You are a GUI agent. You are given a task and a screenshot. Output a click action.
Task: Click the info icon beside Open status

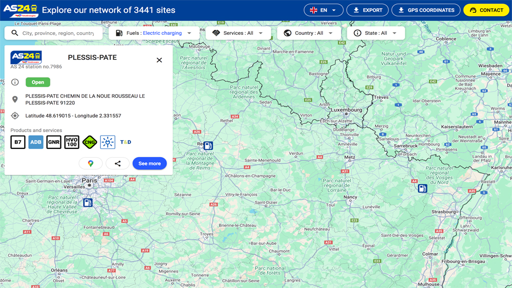(15, 82)
